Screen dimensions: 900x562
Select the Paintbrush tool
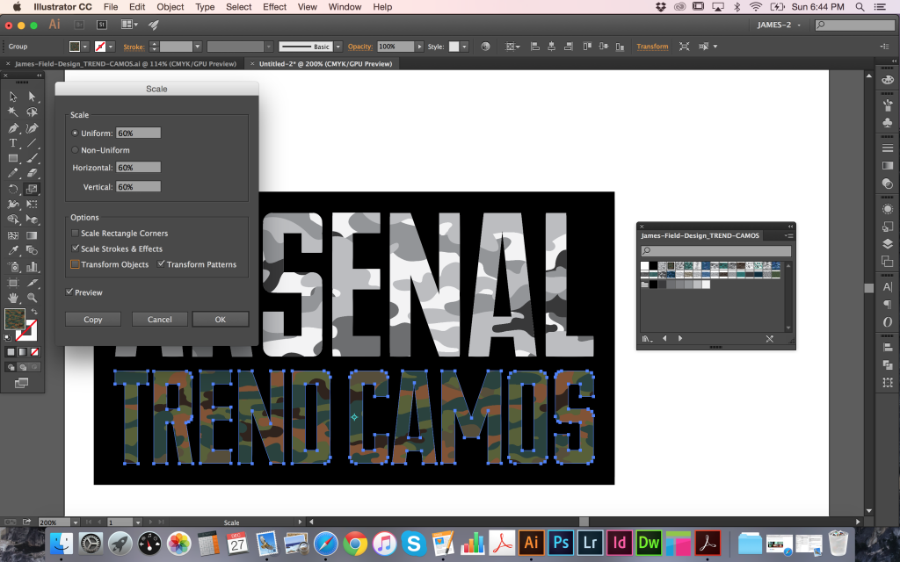32,158
